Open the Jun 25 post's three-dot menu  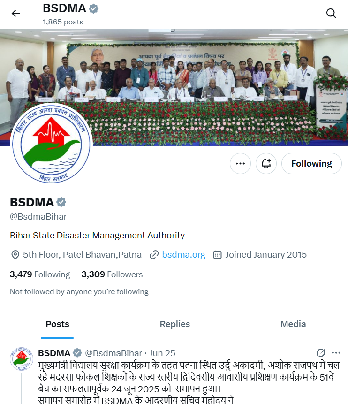(x=336, y=353)
